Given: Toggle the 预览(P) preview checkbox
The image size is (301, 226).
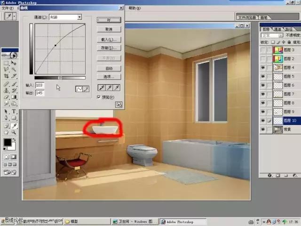Looking at the screenshot, I should click(99, 97).
